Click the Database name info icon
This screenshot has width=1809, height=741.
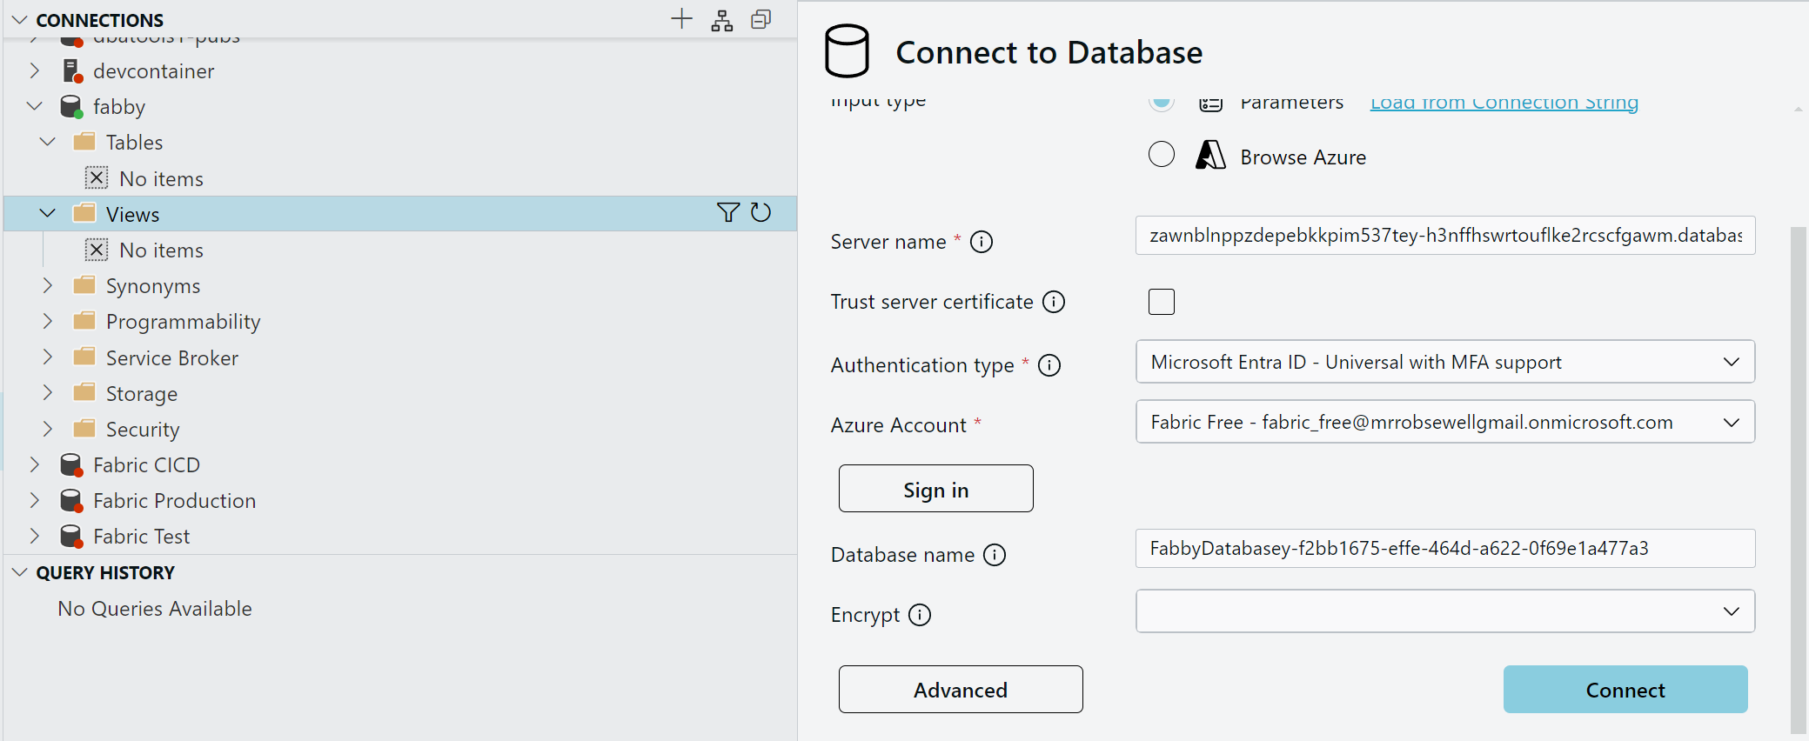tap(995, 555)
